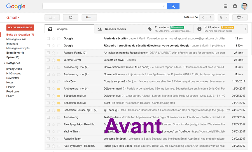This screenshot has height=152, width=252.
Task: Star the InboxZero email
Action: coord(53,81)
